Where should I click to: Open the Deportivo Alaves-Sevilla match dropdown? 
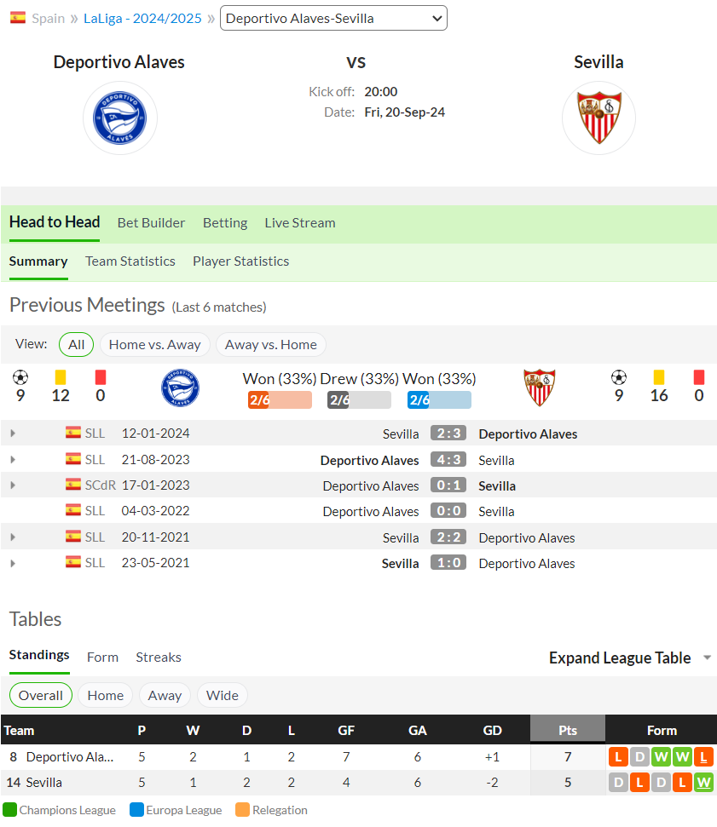tap(333, 18)
